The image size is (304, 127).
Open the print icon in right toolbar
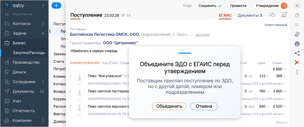[297, 44]
